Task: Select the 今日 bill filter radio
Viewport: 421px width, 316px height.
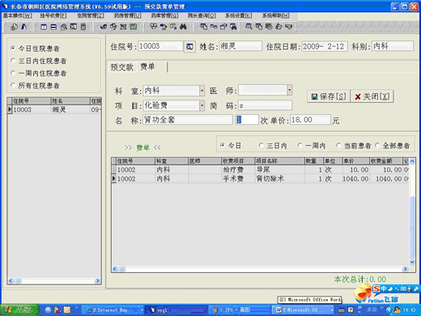Action: tap(223, 145)
